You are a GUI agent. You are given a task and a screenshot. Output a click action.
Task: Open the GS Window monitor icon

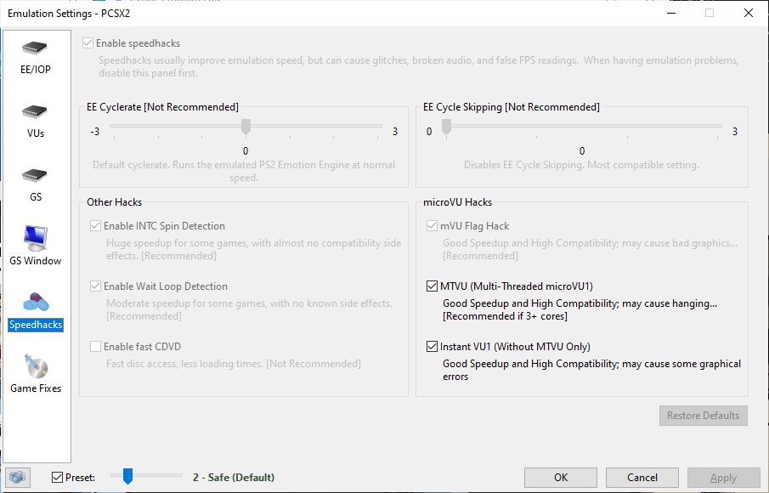click(36, 238)
